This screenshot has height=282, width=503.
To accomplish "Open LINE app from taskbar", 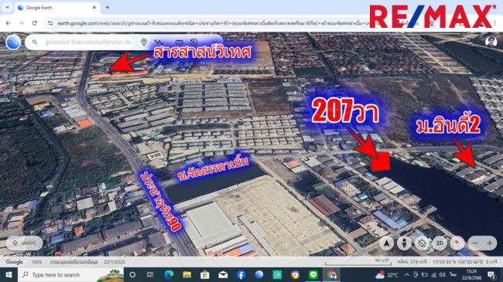I will click(x=313, y=275).
